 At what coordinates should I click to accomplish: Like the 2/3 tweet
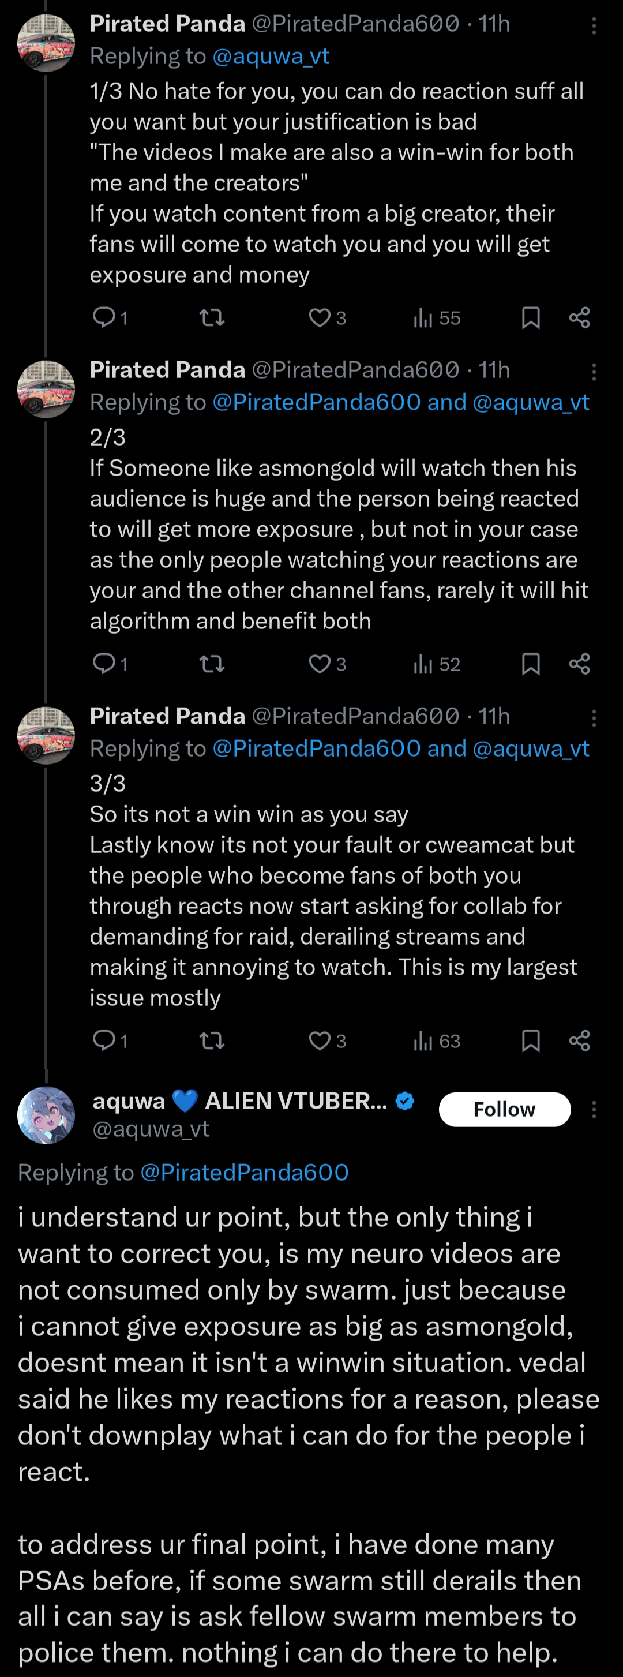tap(319, 664)
